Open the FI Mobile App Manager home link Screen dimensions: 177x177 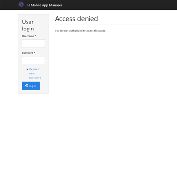coord(45,5)
